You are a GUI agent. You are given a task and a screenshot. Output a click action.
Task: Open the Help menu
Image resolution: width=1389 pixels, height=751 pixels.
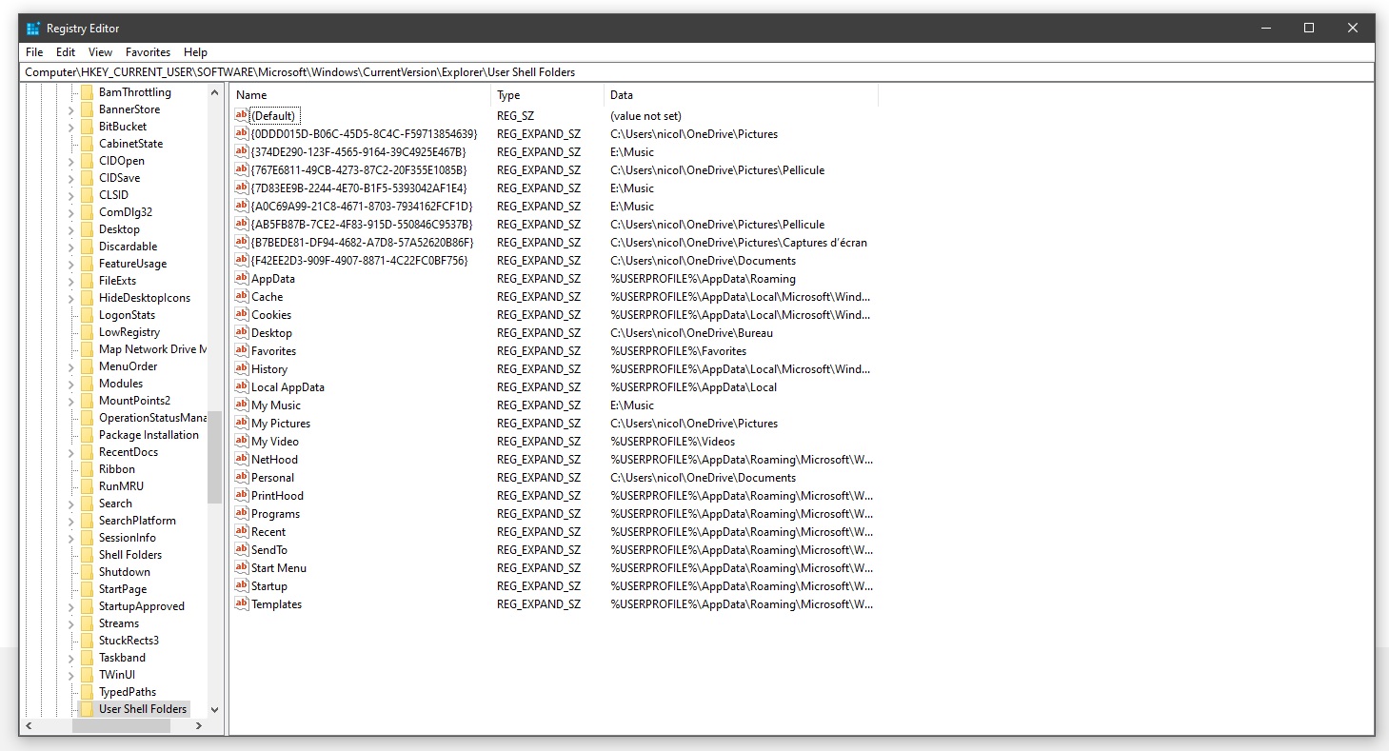pyautogui.click(x=195, y=52)
